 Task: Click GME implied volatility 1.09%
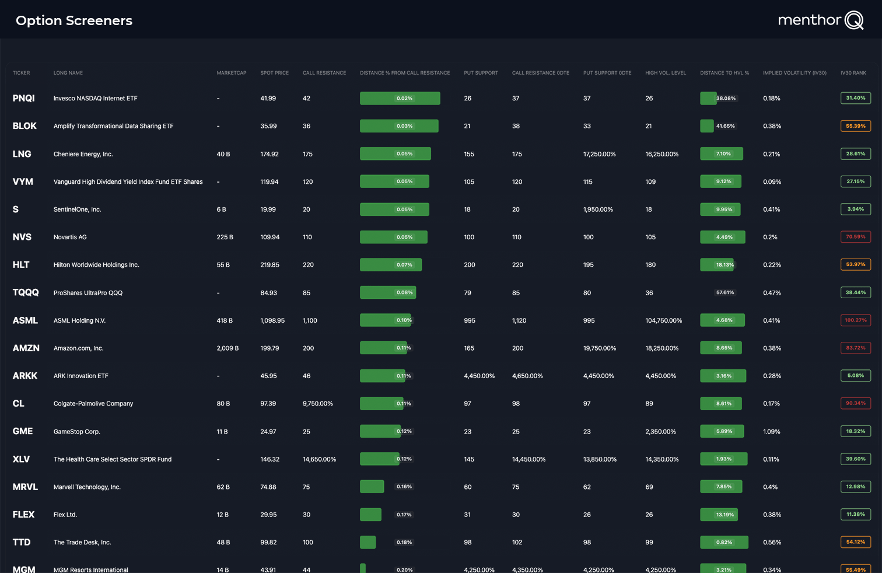[x=772, y=432]
